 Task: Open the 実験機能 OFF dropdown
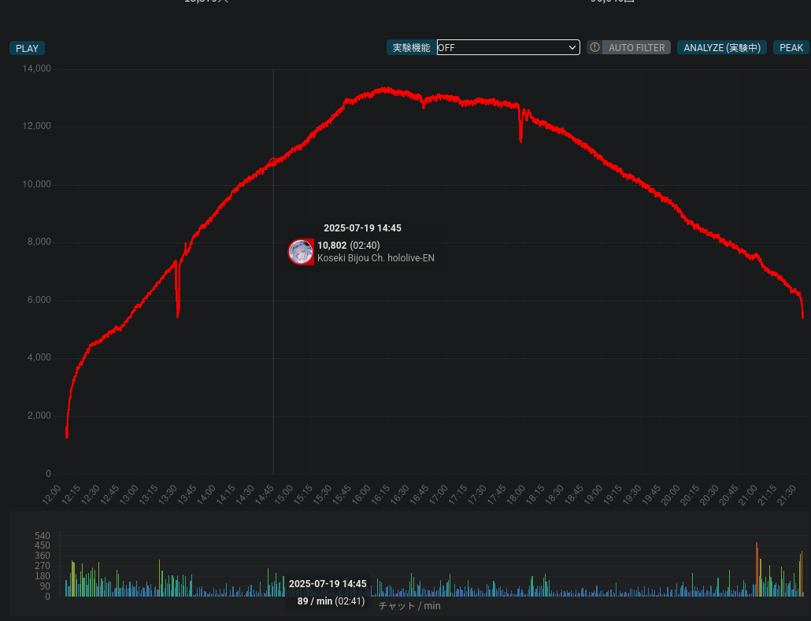[x=508, y=47]
